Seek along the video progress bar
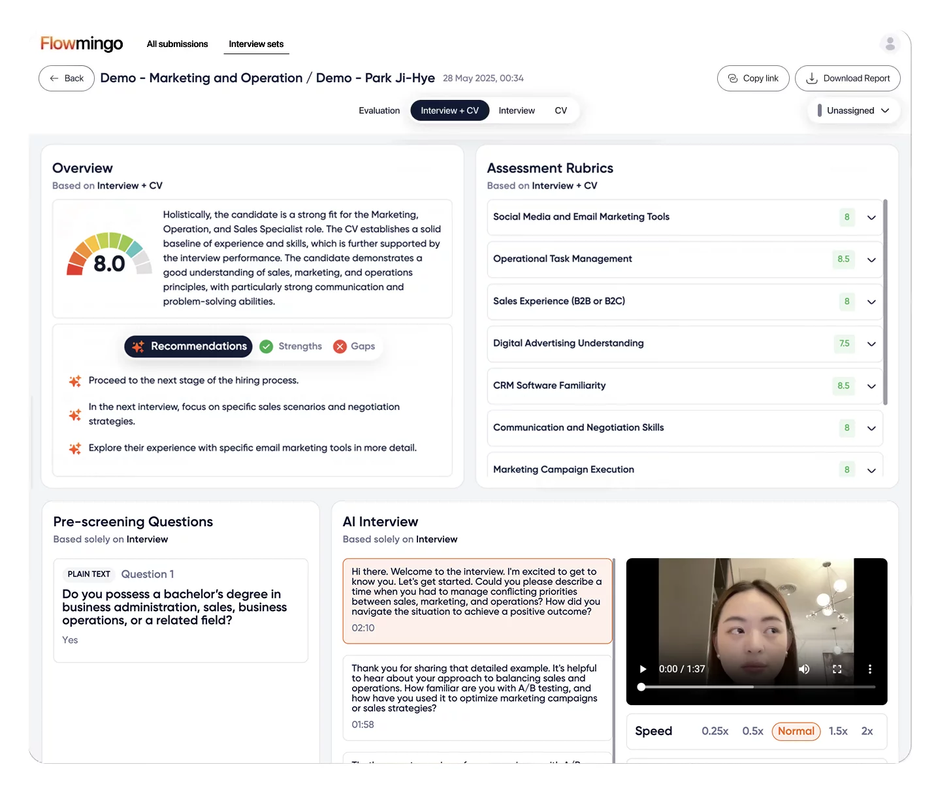Screen dimensions: 936x786 756,687
